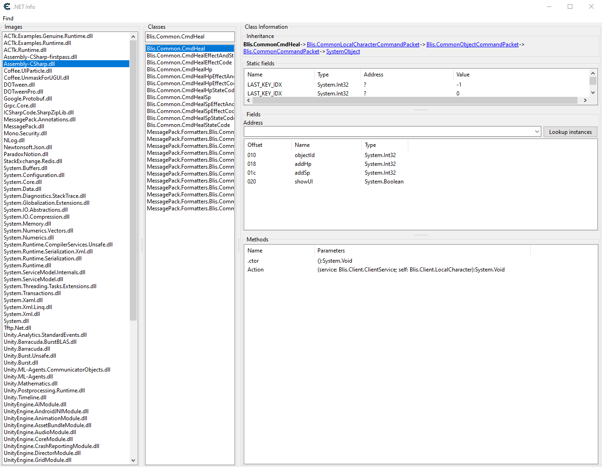The width and height of the screenshot is (602, 467).
Task: Select UnityEngine.CoreModule.dll image
Action: 38,439
